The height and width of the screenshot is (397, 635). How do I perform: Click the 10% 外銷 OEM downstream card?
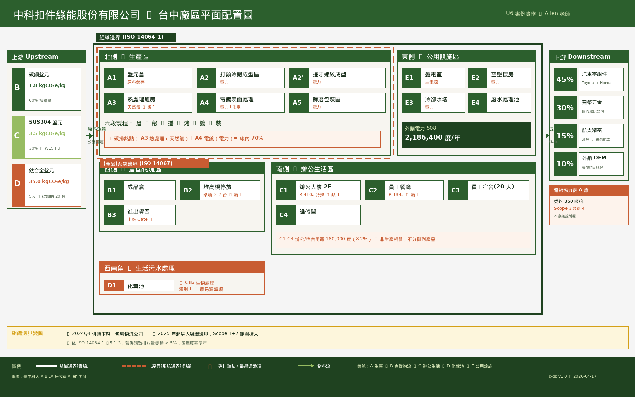[589, 164]
